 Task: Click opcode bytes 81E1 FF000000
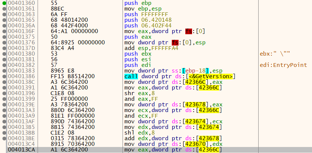point(73,115)
